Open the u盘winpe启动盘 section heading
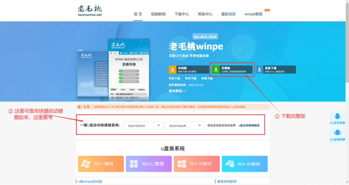The height and width of the screenshot is (185, 349). (x=90, y=182)
